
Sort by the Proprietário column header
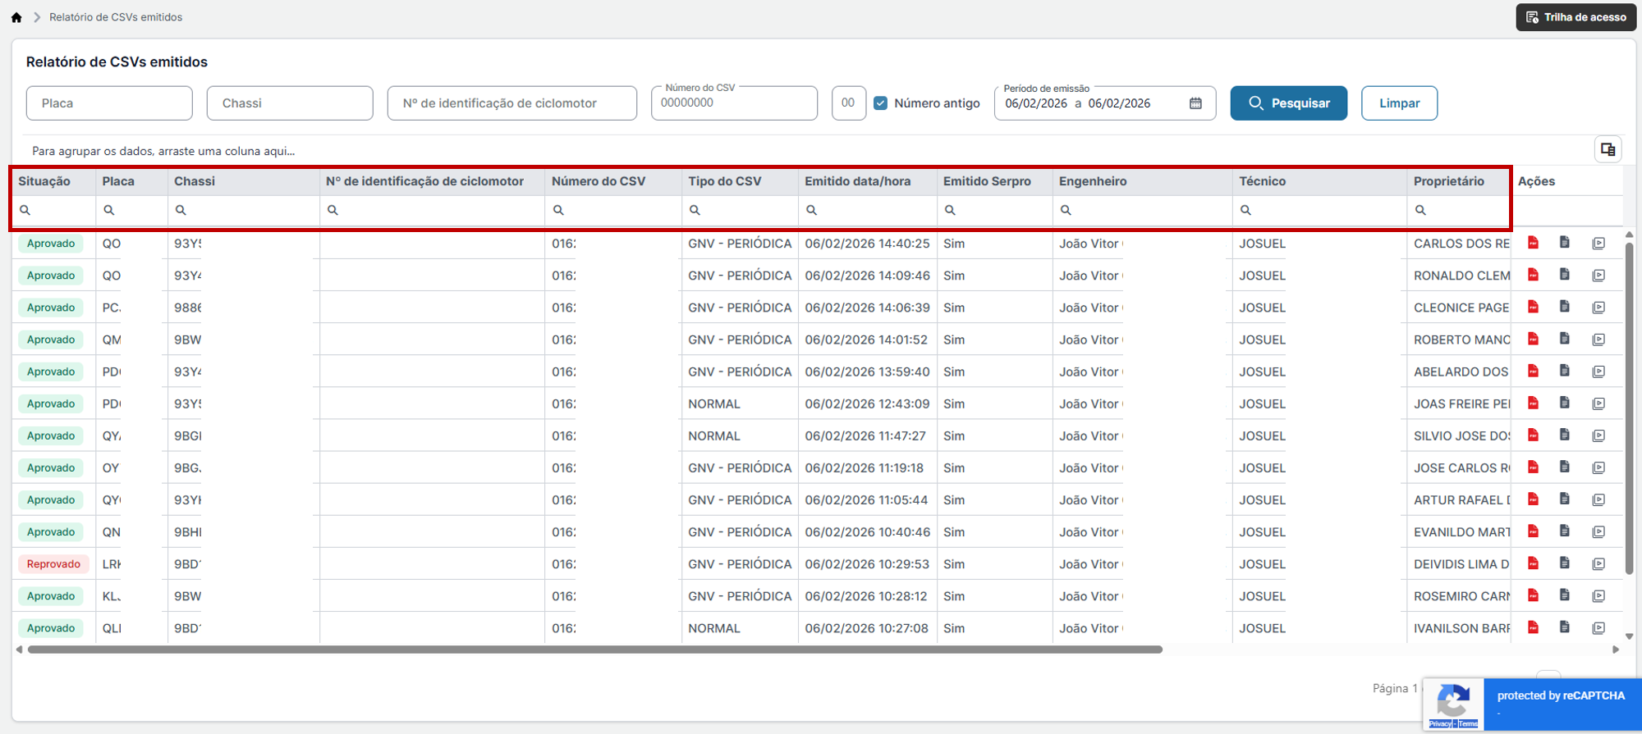click(1448, 181)
